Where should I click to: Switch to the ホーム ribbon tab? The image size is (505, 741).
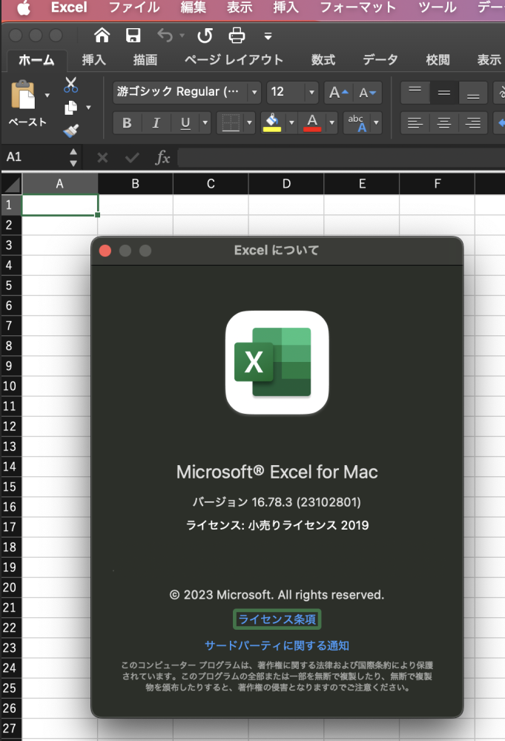(36, 60)
